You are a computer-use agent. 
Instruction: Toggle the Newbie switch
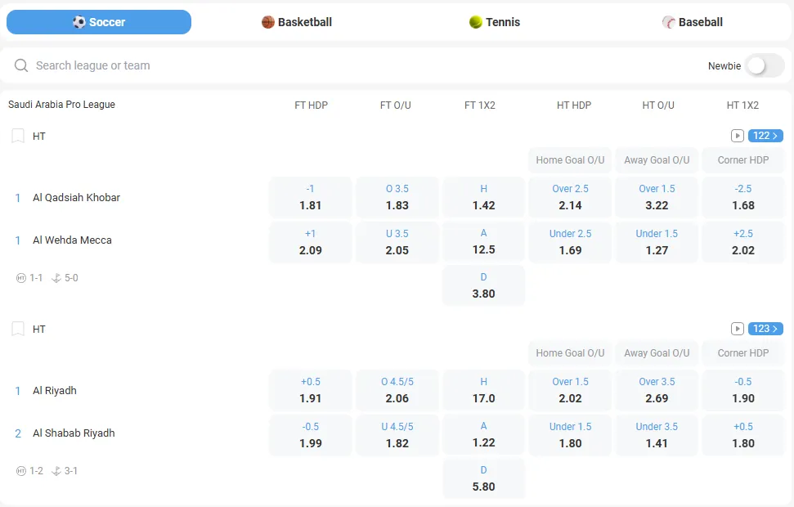(765, 65)
